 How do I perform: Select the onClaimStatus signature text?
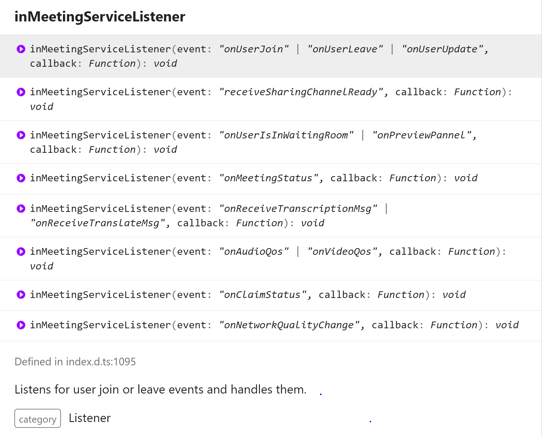click(x=248, y=295)
